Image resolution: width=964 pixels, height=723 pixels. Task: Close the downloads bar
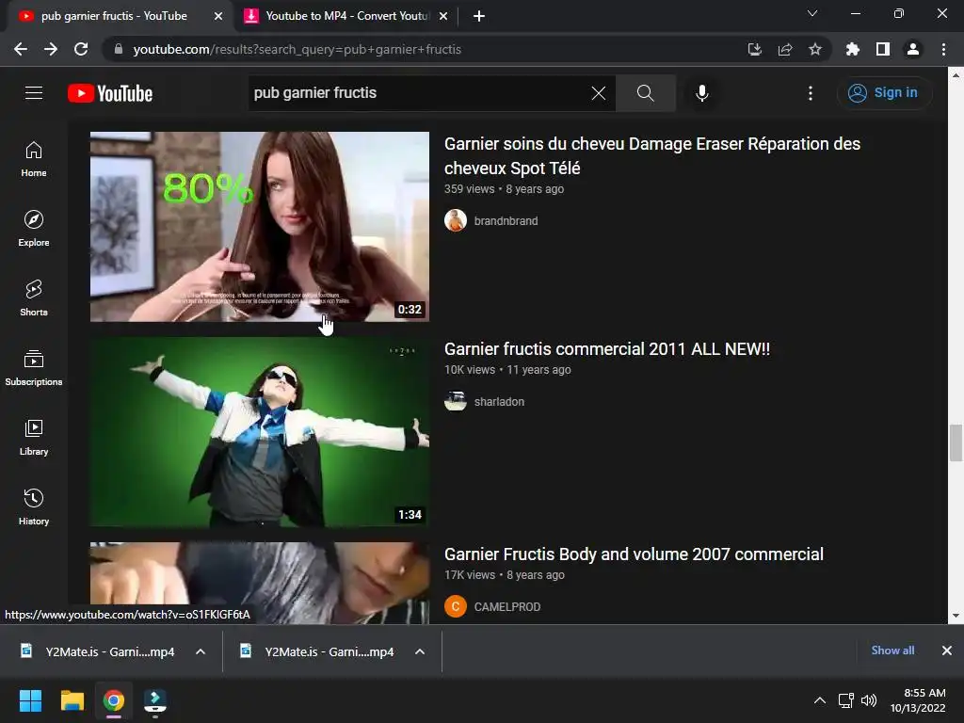click(x=947, y=651)
